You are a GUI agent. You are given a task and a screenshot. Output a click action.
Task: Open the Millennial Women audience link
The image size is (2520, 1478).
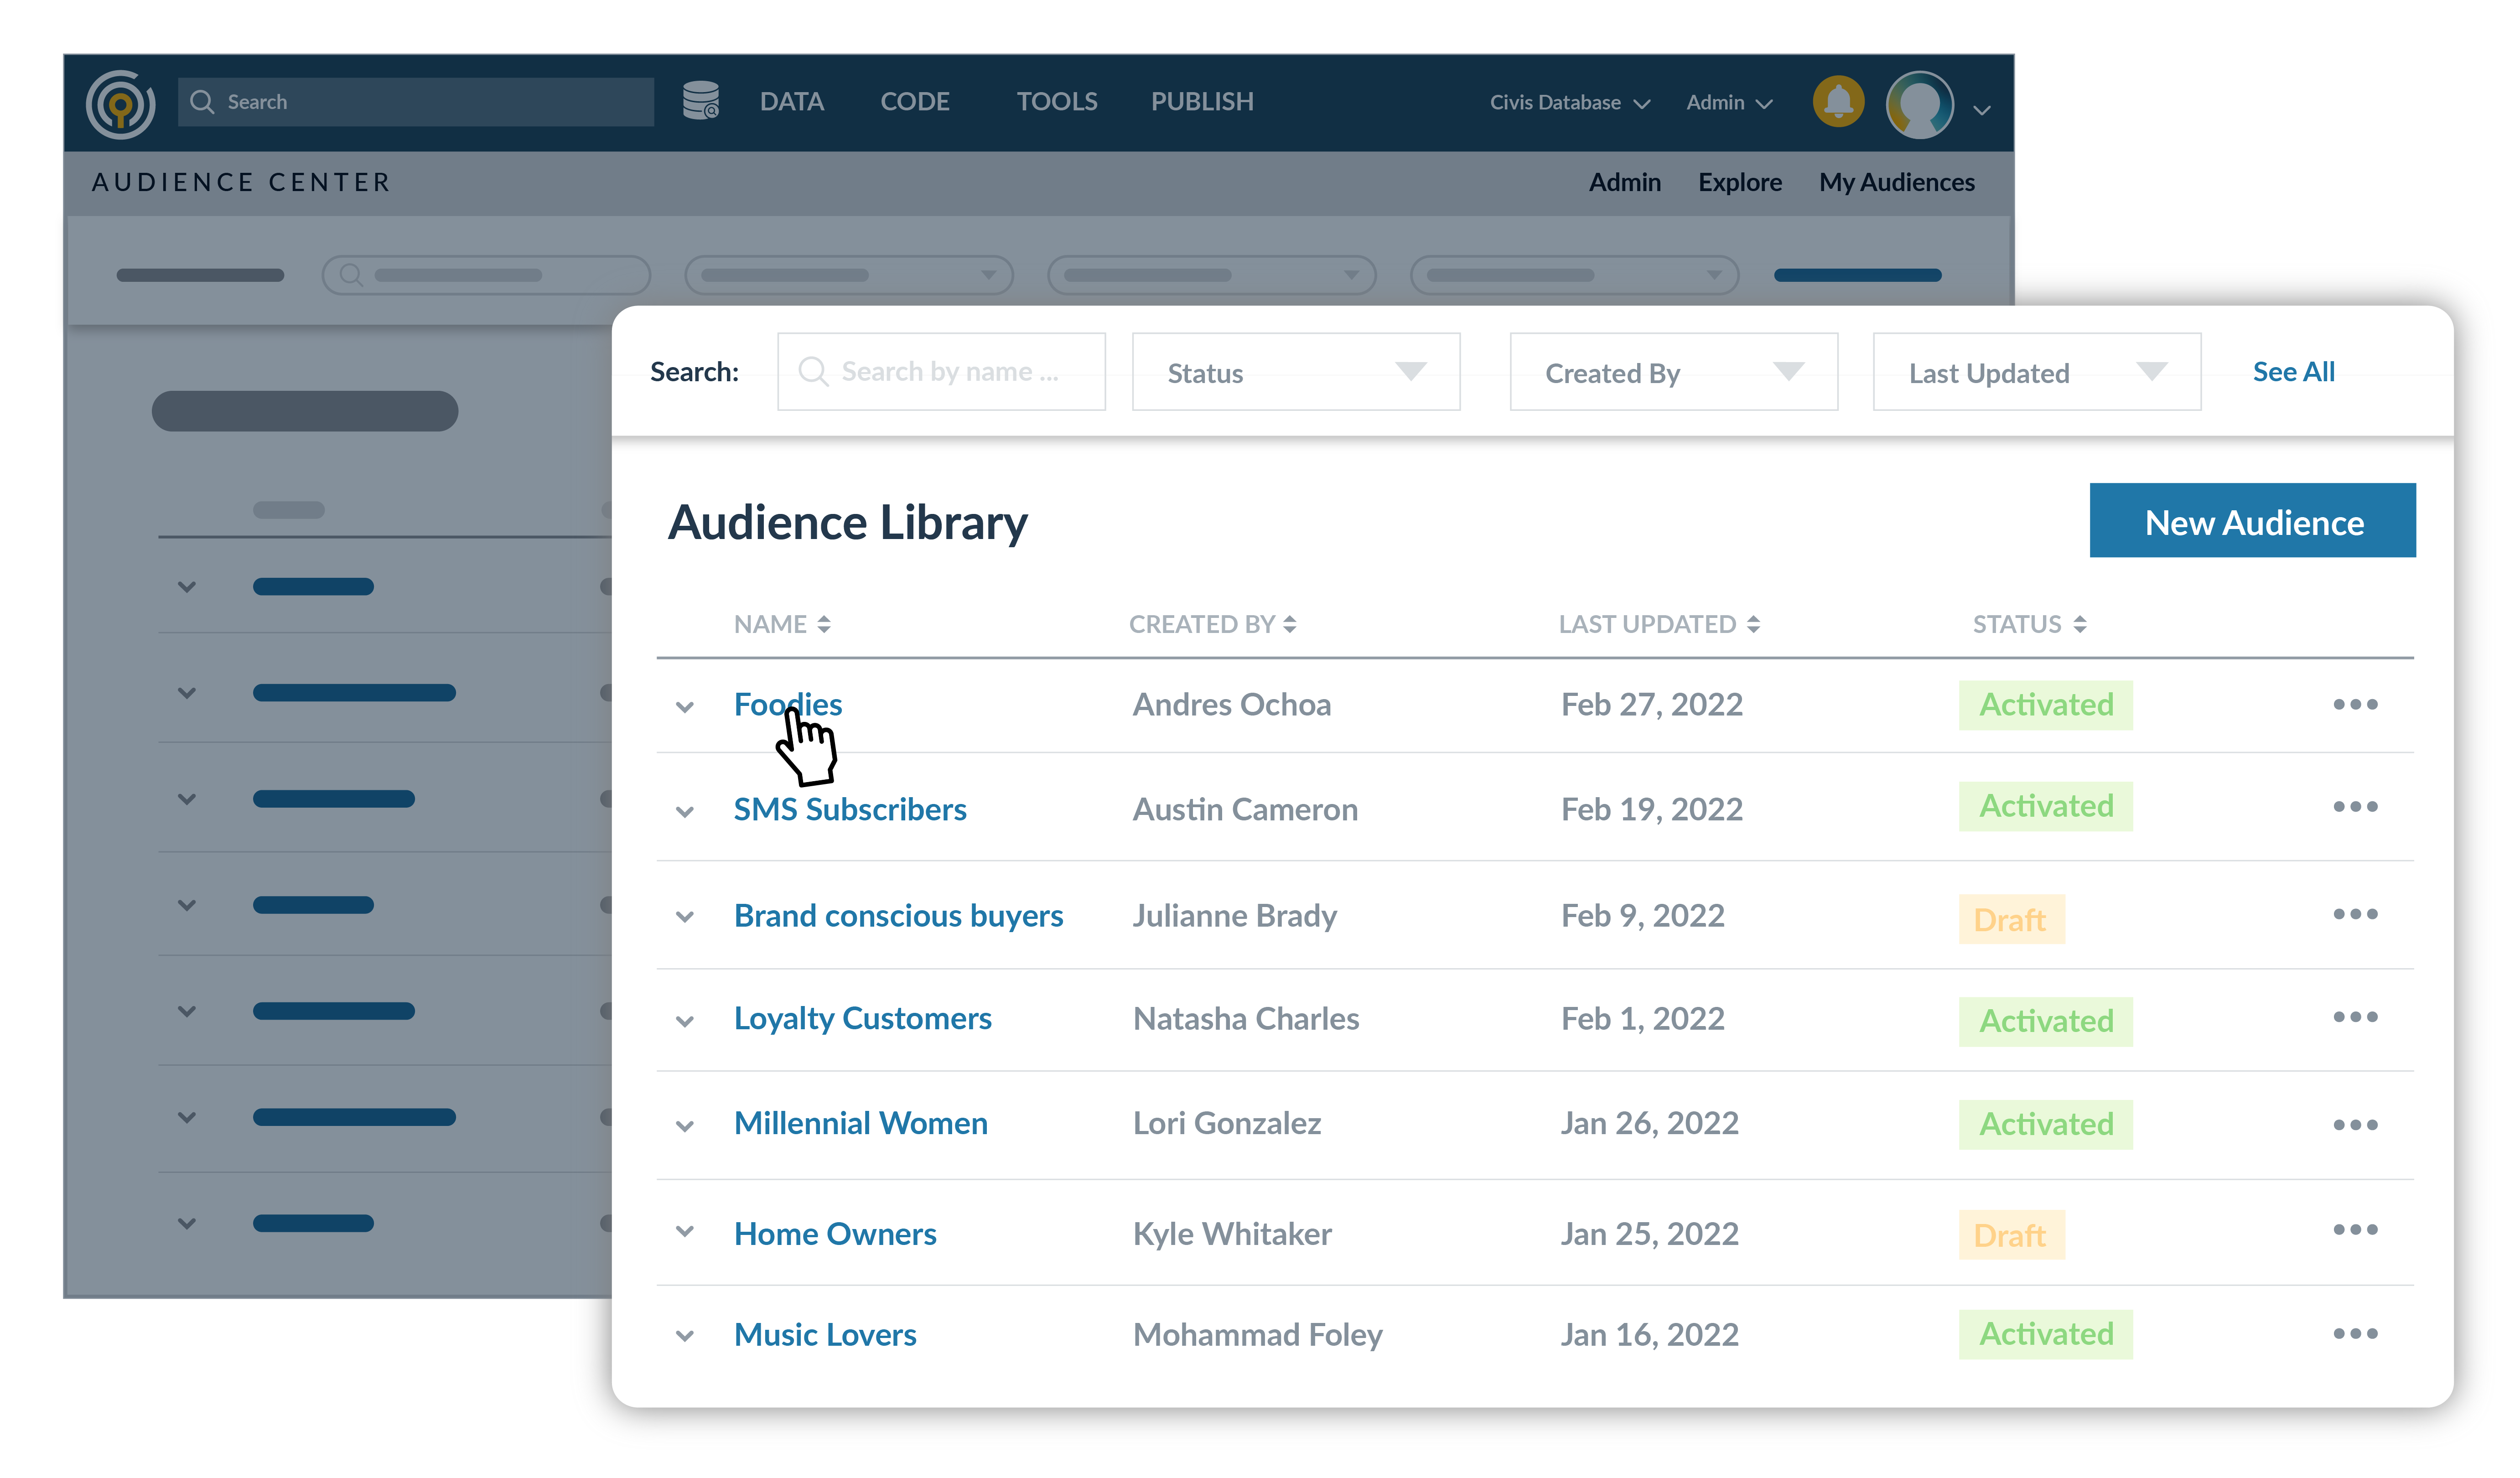tap(860, 1123)
